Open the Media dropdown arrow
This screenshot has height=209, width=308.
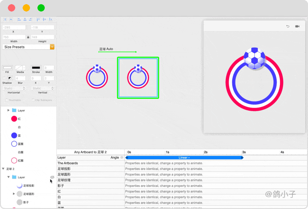click(x=24, y=68)
